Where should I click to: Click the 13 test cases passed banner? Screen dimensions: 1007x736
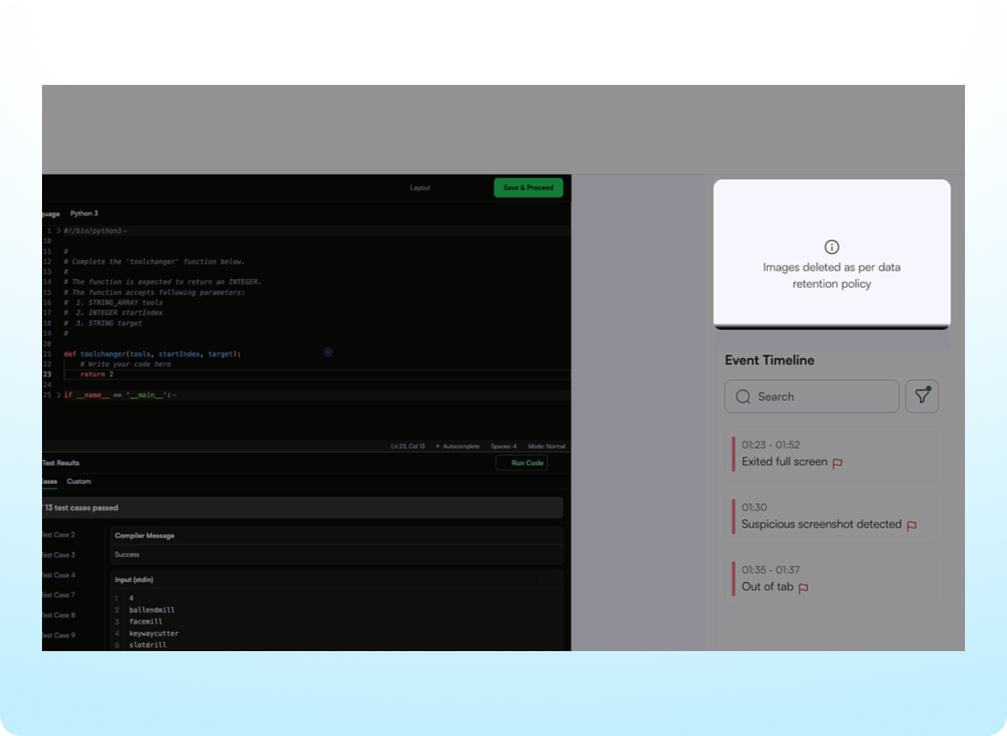pos(302,508)
